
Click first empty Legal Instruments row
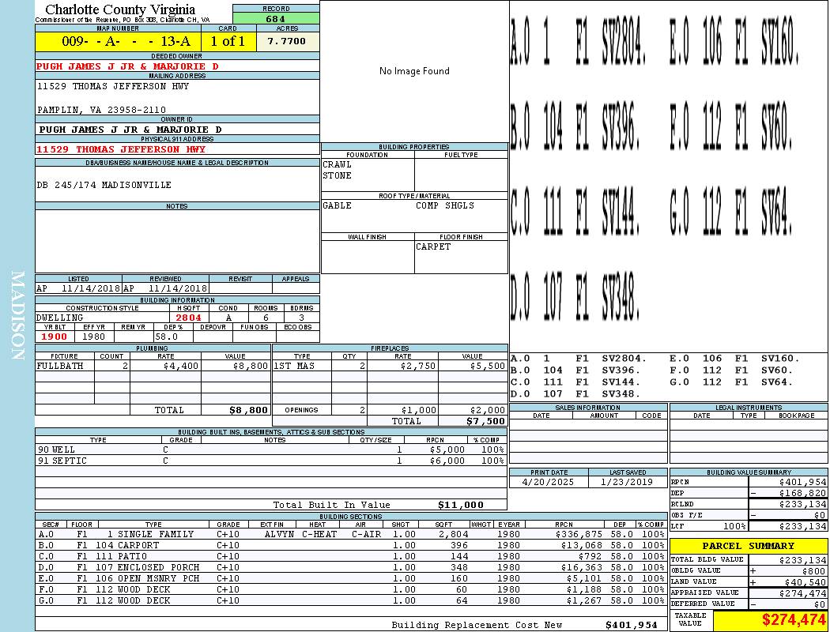tap(749, 423)
